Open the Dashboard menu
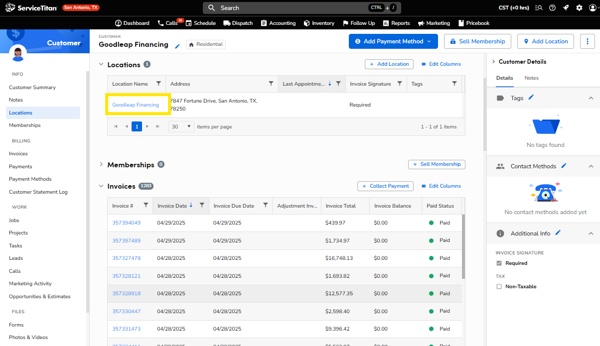 point(132,23)
